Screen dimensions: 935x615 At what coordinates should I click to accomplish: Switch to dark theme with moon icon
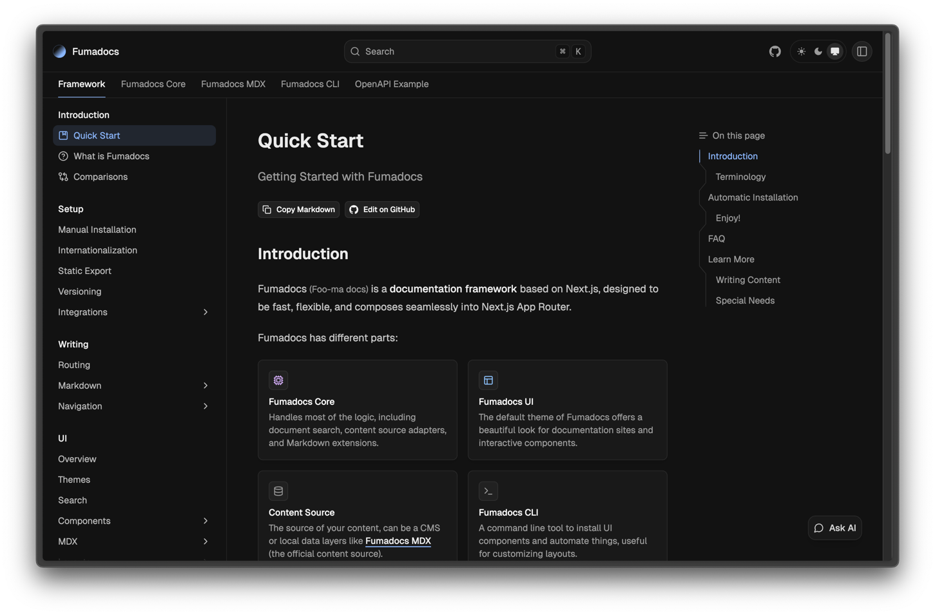pyautogui.click(x=818, y=52)
